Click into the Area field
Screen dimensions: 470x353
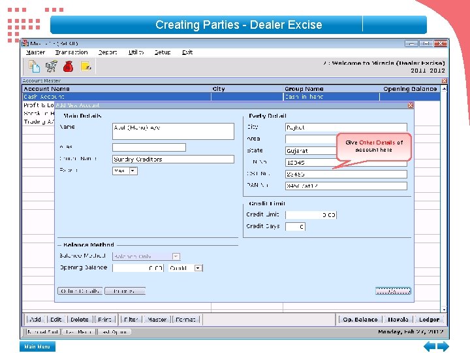[x=311, y=139]
